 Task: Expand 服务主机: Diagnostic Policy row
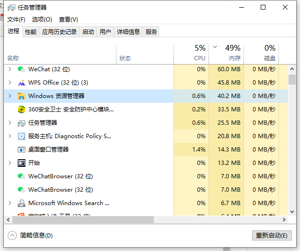pyautogui.click(x=10, y=136)
